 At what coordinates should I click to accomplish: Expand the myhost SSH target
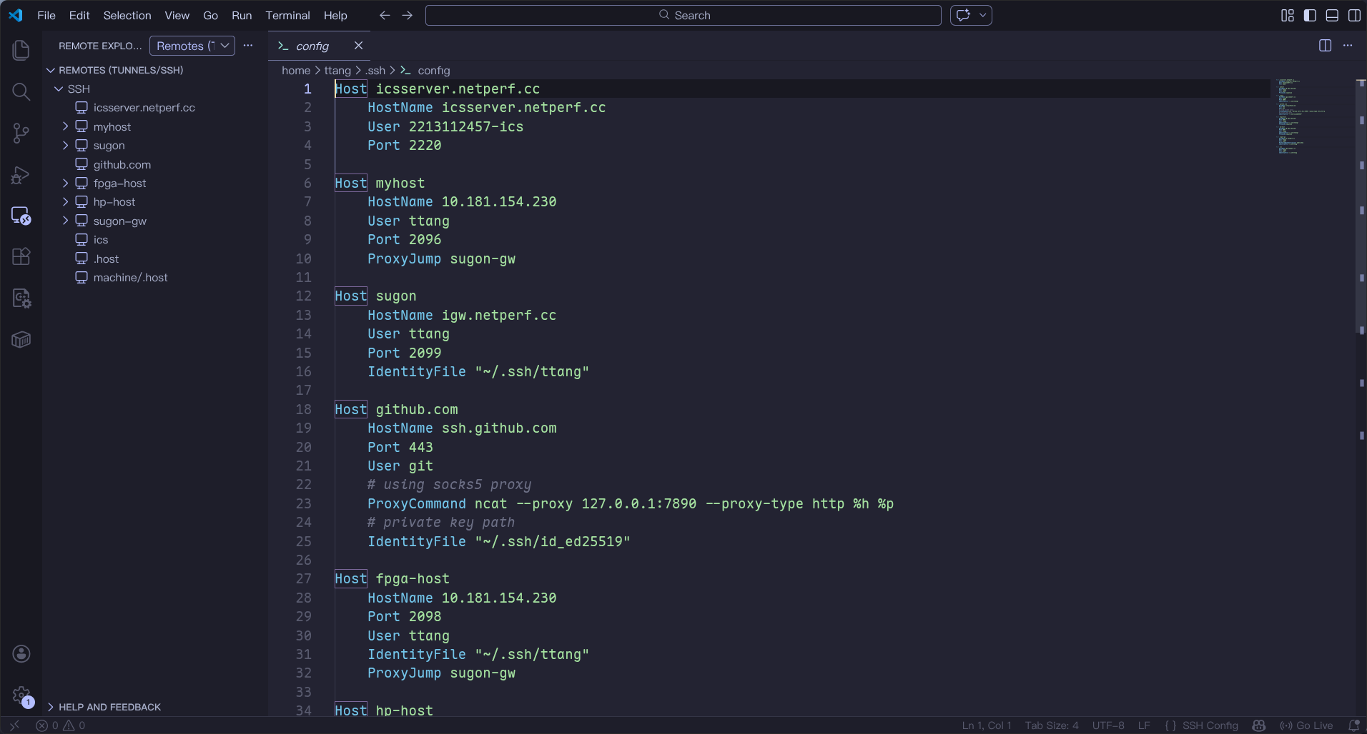(66, 126)
